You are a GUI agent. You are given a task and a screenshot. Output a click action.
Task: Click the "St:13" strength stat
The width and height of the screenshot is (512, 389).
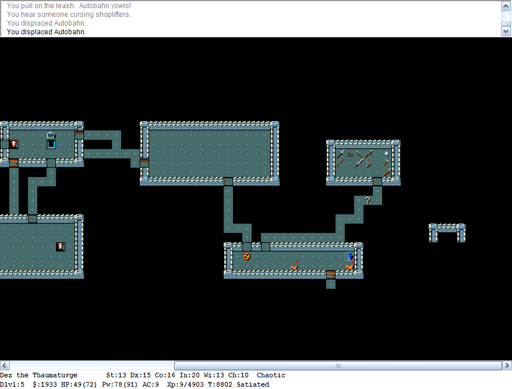click(116, 375)
